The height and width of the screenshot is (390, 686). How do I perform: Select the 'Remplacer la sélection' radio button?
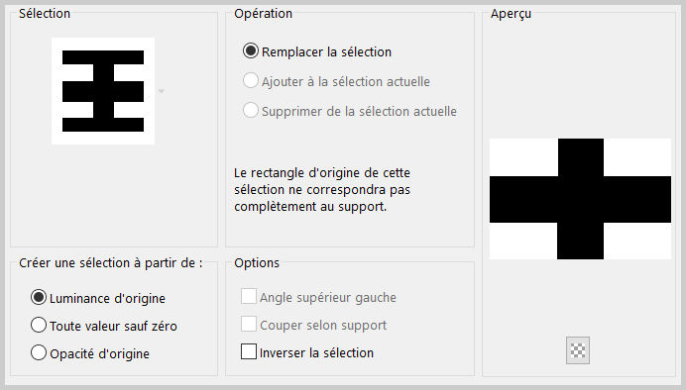(x=251, y=51)
